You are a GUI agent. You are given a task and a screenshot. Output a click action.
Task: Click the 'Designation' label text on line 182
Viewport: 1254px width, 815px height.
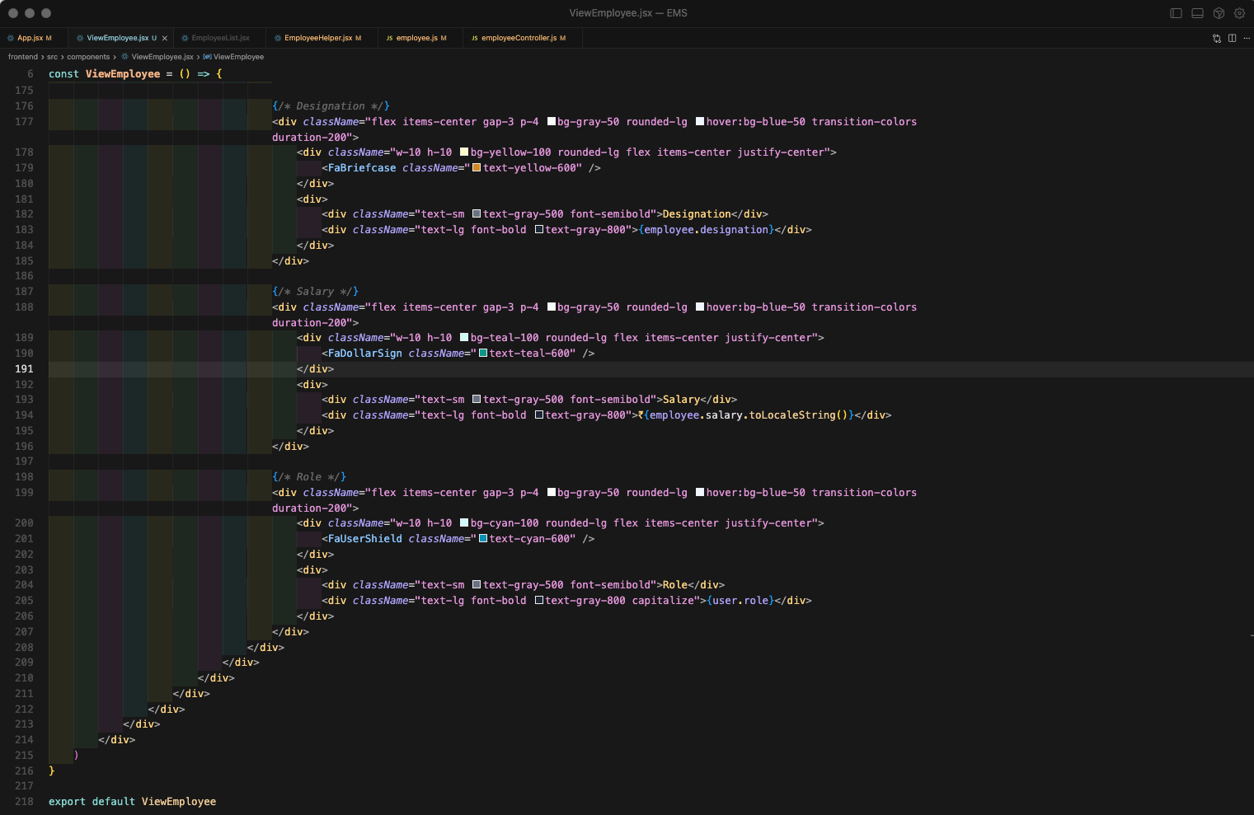(x=697, y=214)
